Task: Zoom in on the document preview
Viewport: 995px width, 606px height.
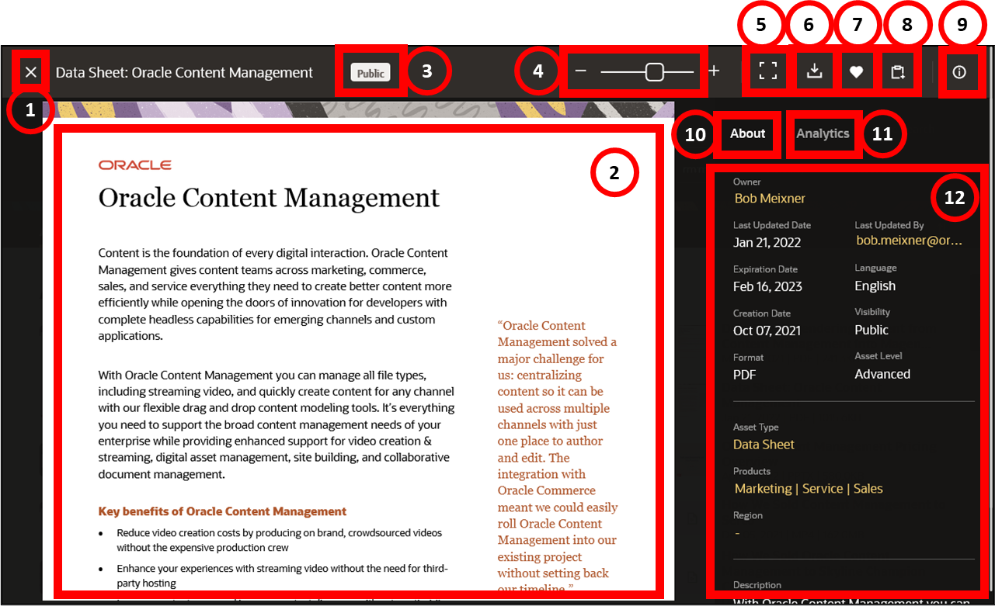Action: coord(714,71)
